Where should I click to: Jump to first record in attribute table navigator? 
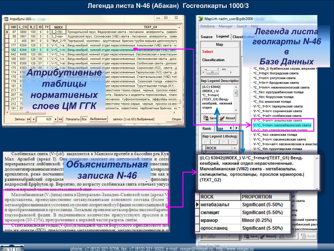pos(29,119)
